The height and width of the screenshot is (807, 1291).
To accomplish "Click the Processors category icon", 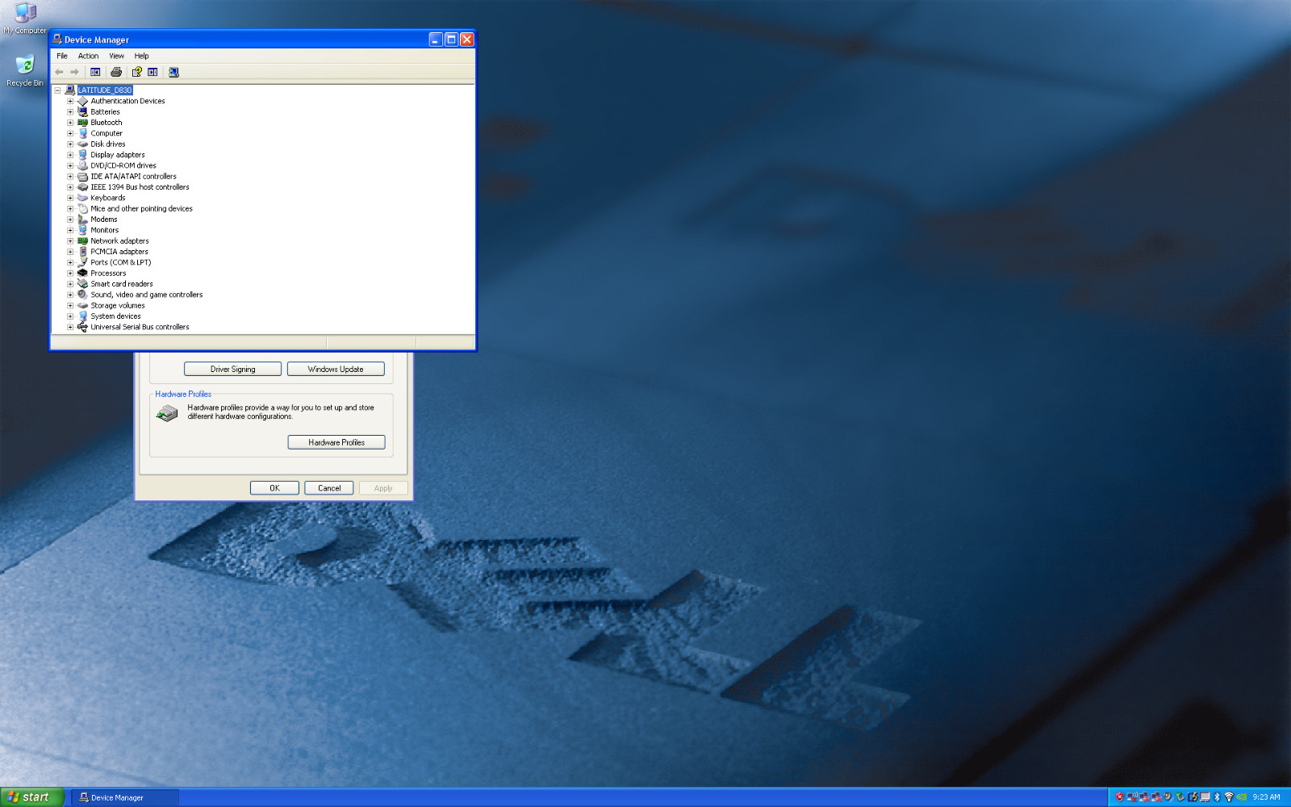I will point(82,273).
